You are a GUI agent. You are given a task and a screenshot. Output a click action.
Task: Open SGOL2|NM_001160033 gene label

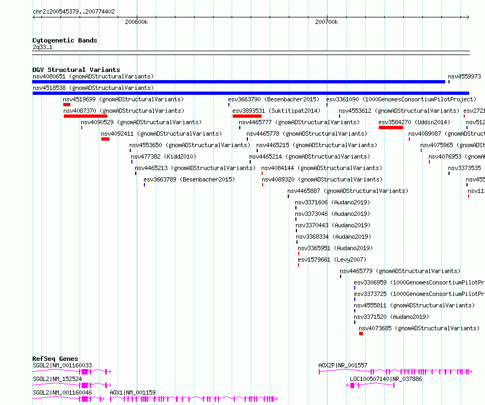click(62, 365)
